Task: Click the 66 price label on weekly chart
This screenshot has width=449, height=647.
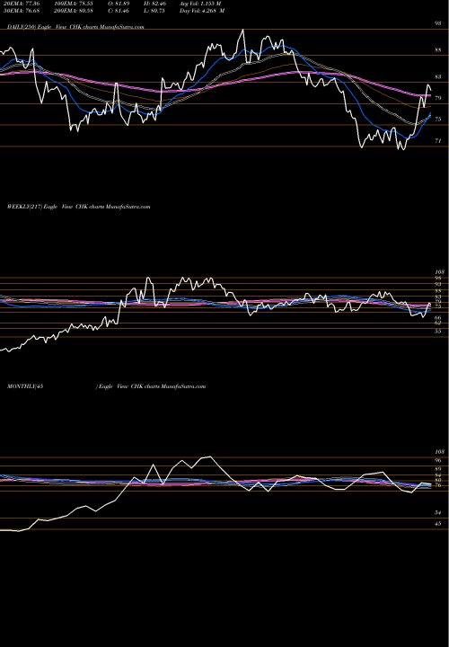Action: tap(438, 318)
